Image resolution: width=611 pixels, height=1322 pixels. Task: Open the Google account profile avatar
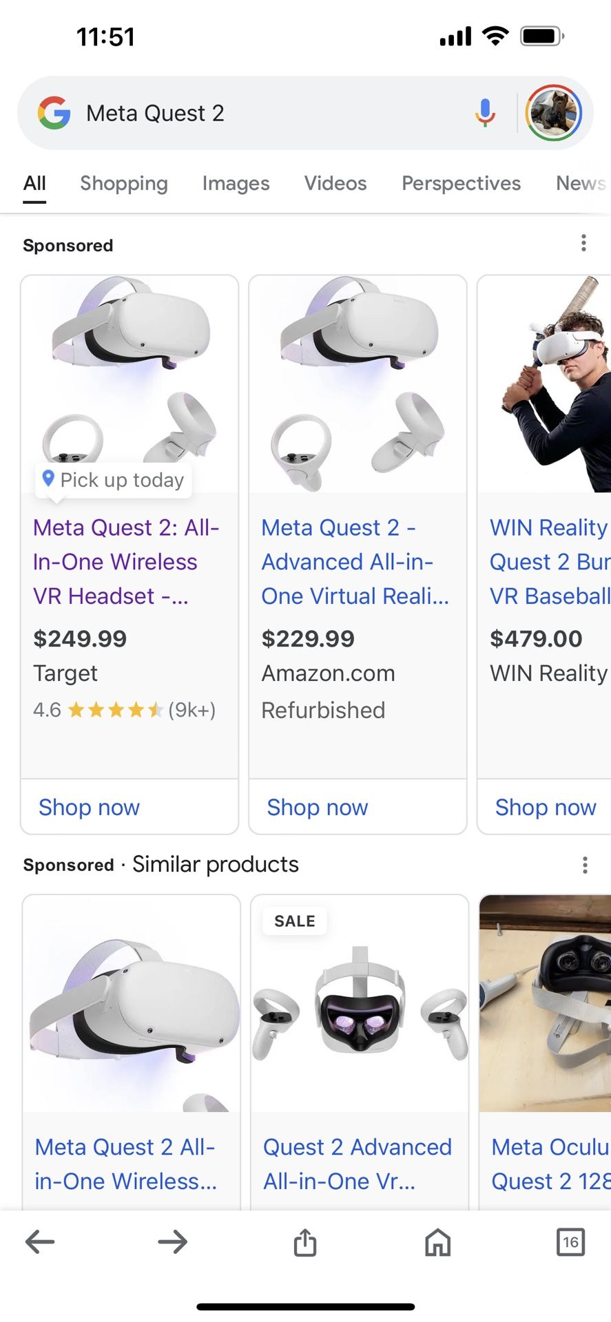coord(554,113)
